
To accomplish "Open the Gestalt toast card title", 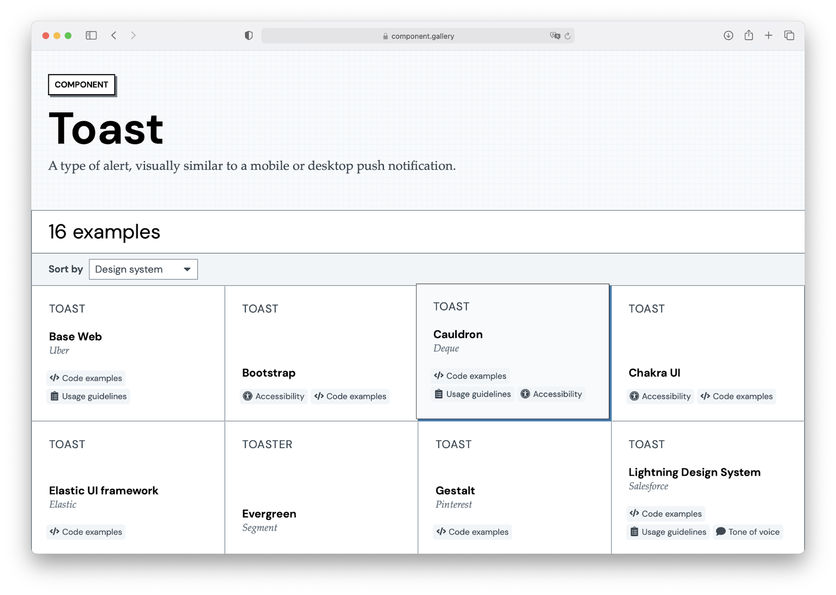I will pos(455,491).
